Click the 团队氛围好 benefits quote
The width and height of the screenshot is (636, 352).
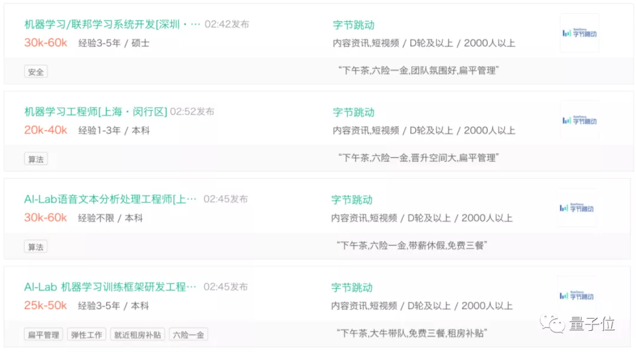coord(419,71)
